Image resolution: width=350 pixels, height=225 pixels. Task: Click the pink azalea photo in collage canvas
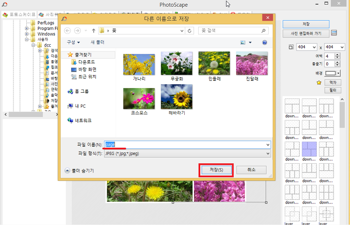pyautogui.click(x=219, y=192)
